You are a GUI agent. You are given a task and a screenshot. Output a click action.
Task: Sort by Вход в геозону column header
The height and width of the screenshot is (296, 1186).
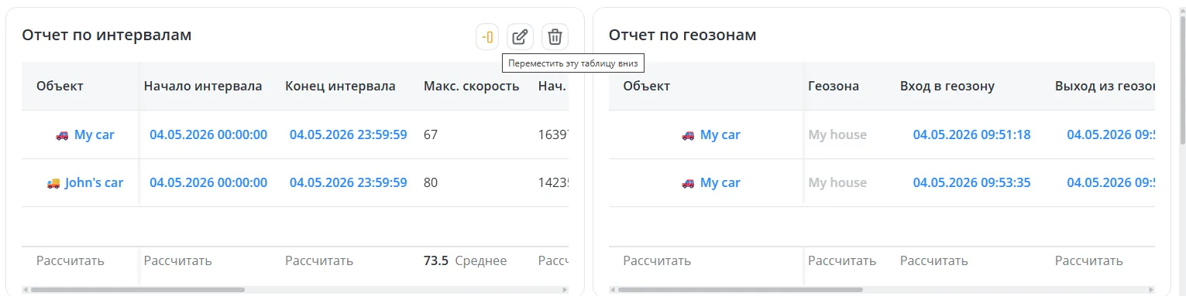pos(947,86)
